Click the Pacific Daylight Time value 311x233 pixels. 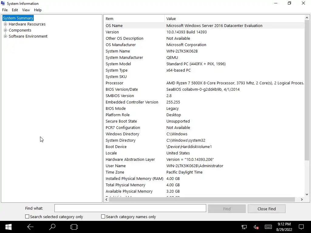coord(184,172)
